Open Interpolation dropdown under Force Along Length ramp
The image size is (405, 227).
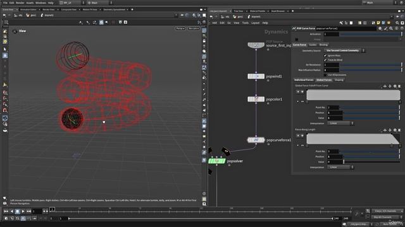coord(340,167)
